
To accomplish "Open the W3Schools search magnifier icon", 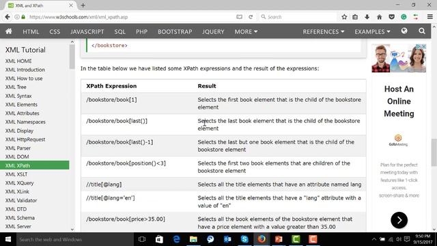I will 422,31.
